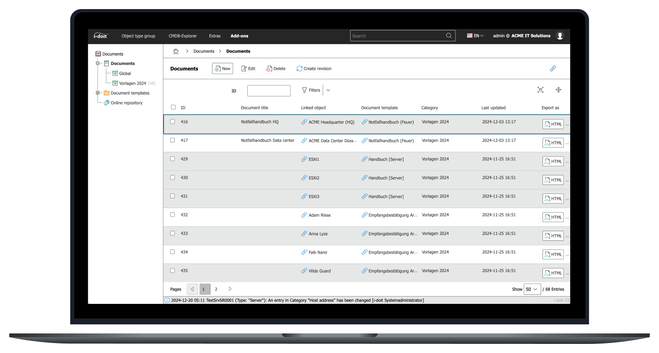Expand the Document templates tree node
Viewport: 659px width, 353px height.
(96, 93)
